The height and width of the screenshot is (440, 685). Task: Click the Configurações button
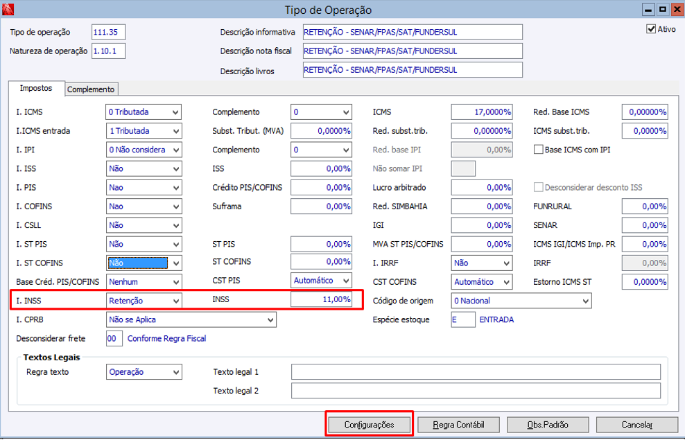[369, 424]
